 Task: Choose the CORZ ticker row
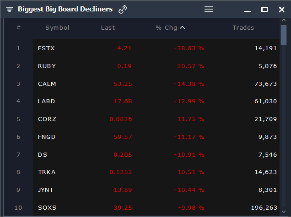pos(47,119)
